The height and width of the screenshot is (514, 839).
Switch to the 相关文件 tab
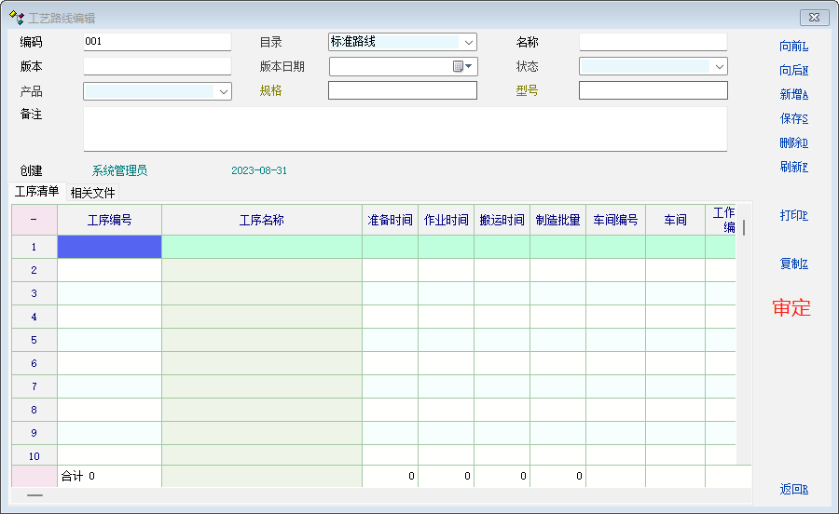click(92, 193)
